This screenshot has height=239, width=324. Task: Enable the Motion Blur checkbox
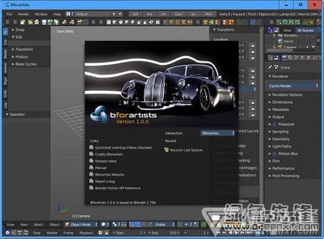point(274,154)
